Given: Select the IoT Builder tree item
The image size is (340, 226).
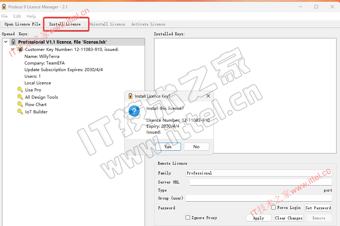Looking at the screenshot, I should (36, 112).
